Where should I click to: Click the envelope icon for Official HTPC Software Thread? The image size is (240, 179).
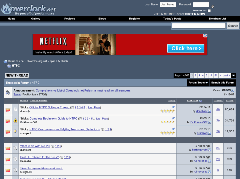click(x=8, y=110)
